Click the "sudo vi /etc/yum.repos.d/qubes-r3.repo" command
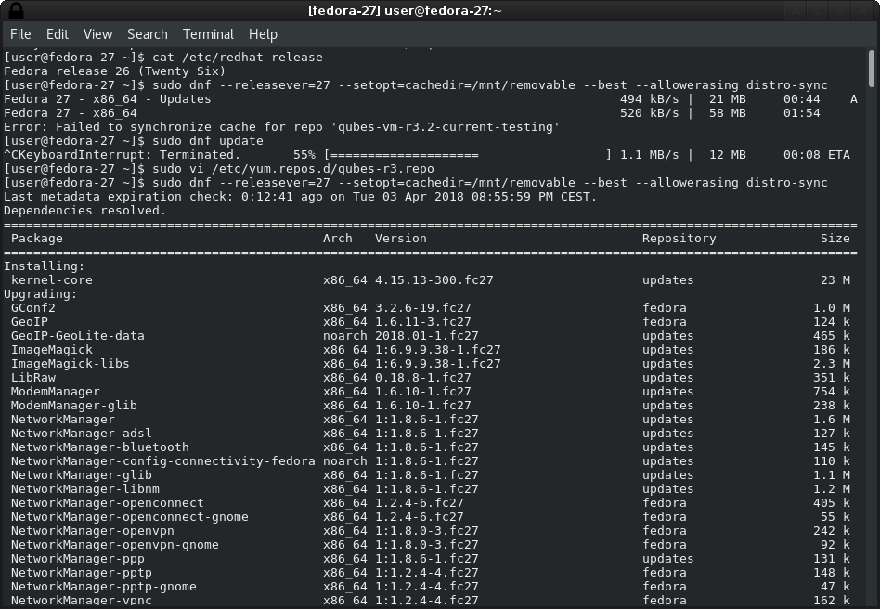 pos(293,169)
